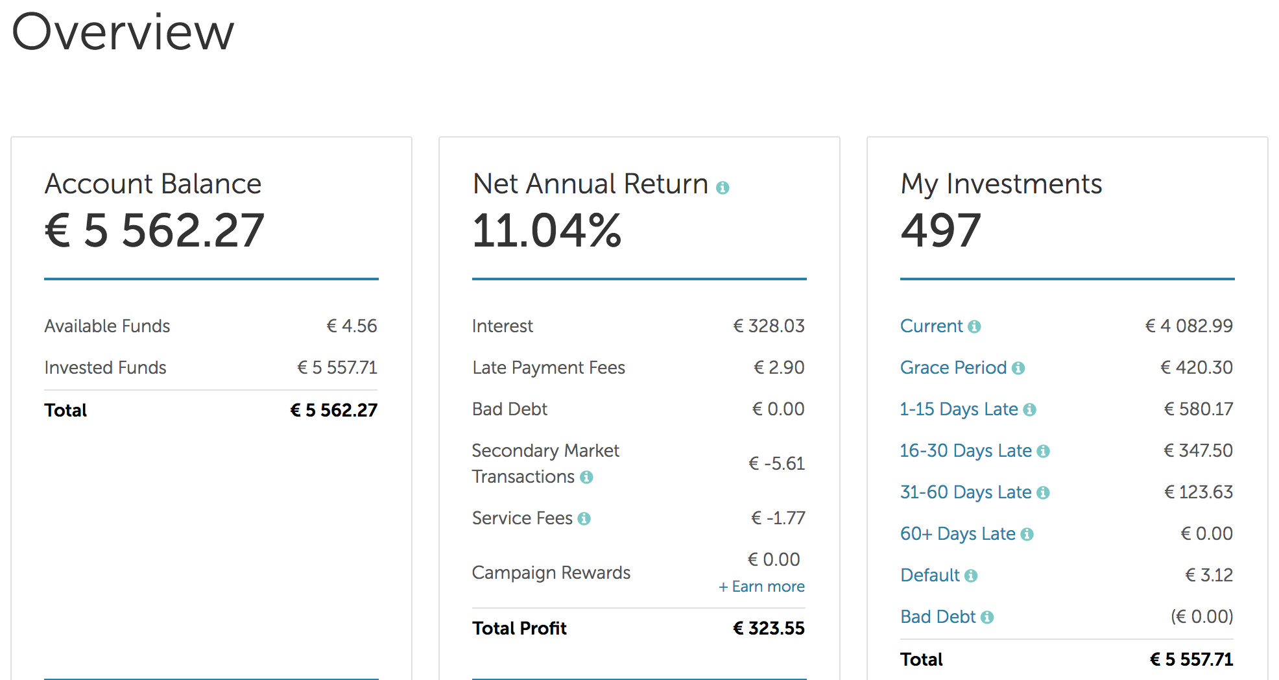This screenshot has width=1279, height=680.
Task: Click info icon beside Net Annual Return
Action: click(x=723, y=188)
